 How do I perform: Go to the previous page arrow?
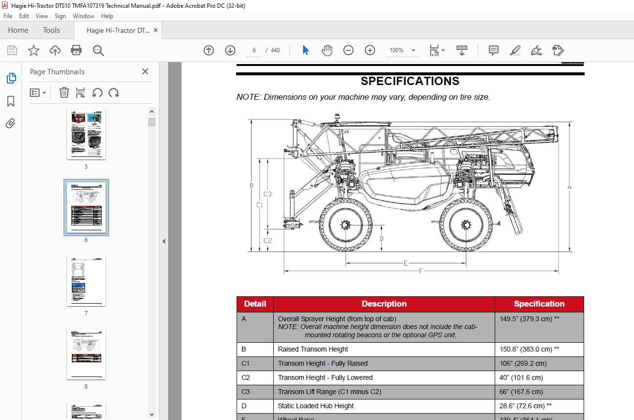point(209,50)
